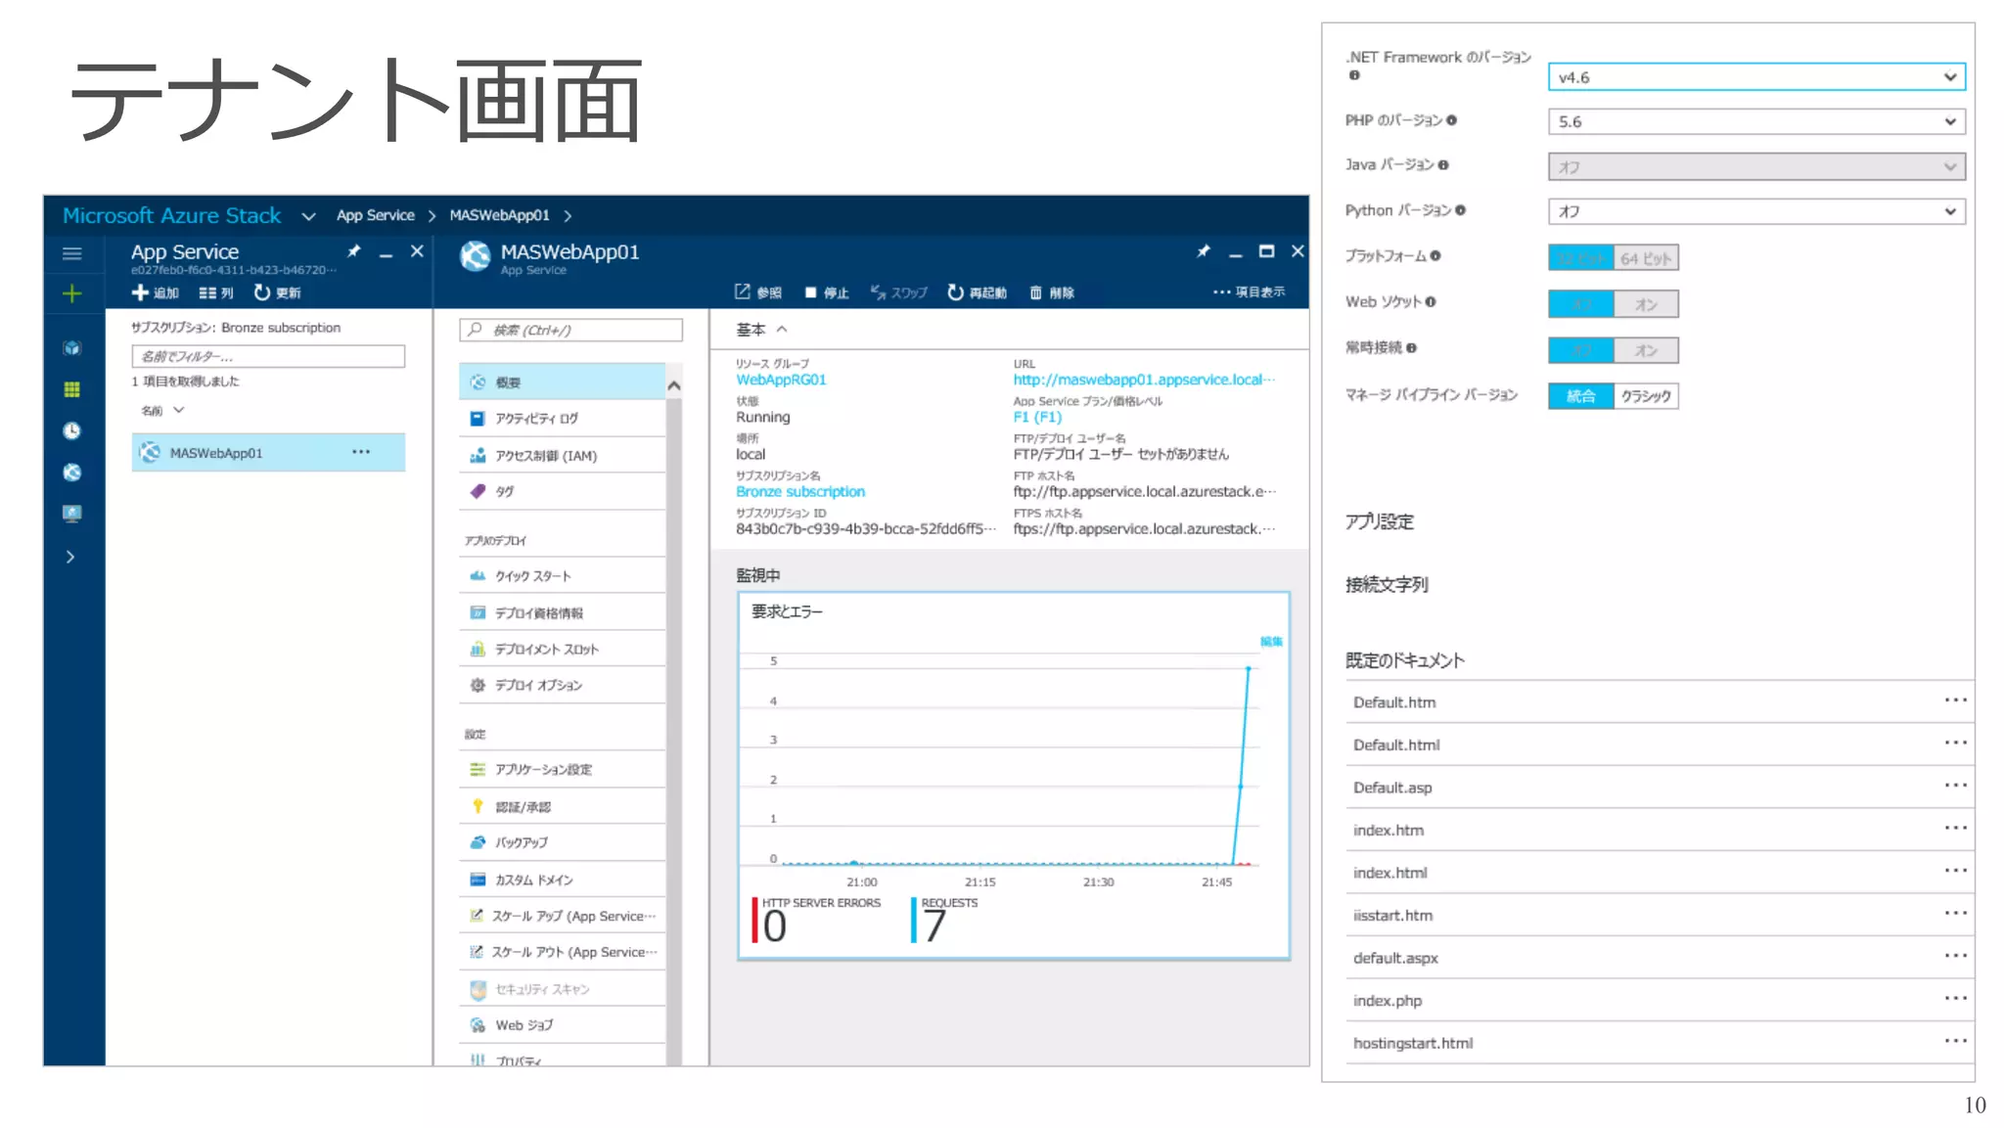
Task: Select クラシック for the managed pipeline version
Action: 1645,396
